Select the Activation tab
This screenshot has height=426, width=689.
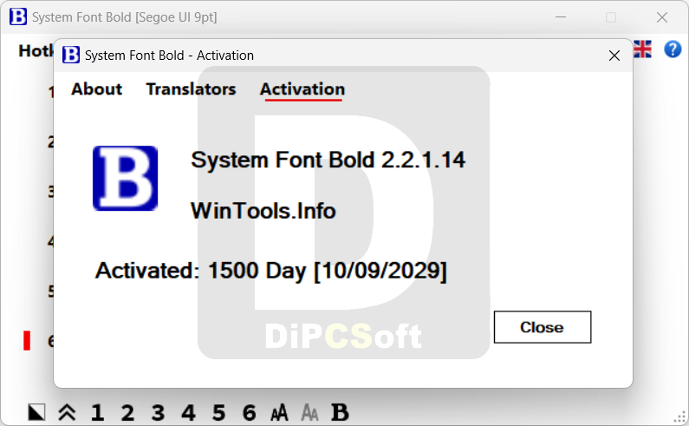coord(302,89)
